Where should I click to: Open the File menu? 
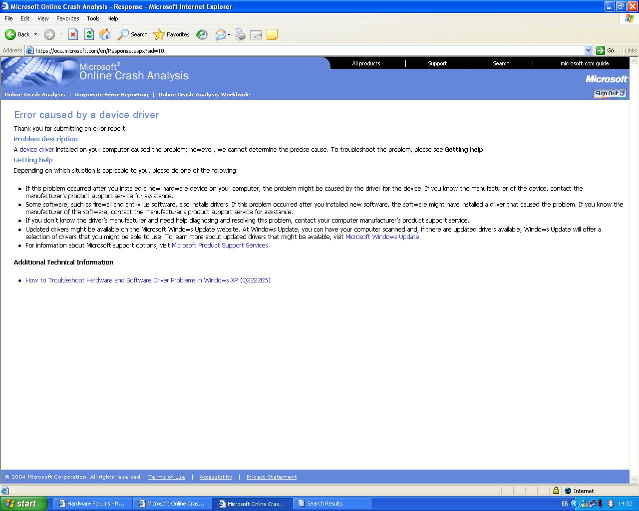[x=8, y=18]
